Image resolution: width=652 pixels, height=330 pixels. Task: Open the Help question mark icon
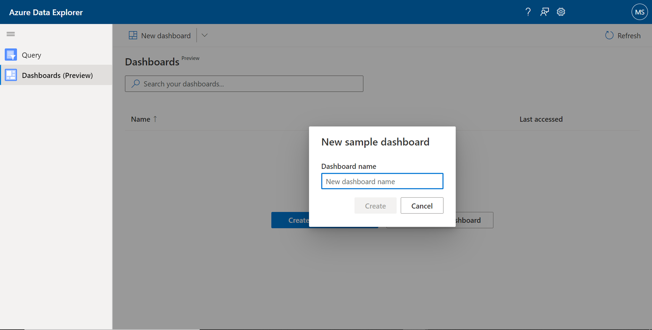528,12
